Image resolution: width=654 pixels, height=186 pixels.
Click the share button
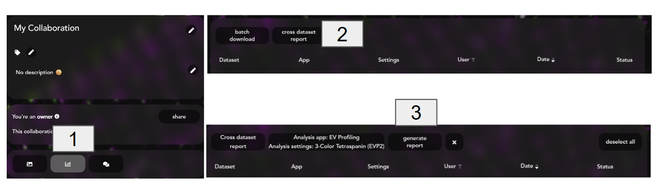179,117
